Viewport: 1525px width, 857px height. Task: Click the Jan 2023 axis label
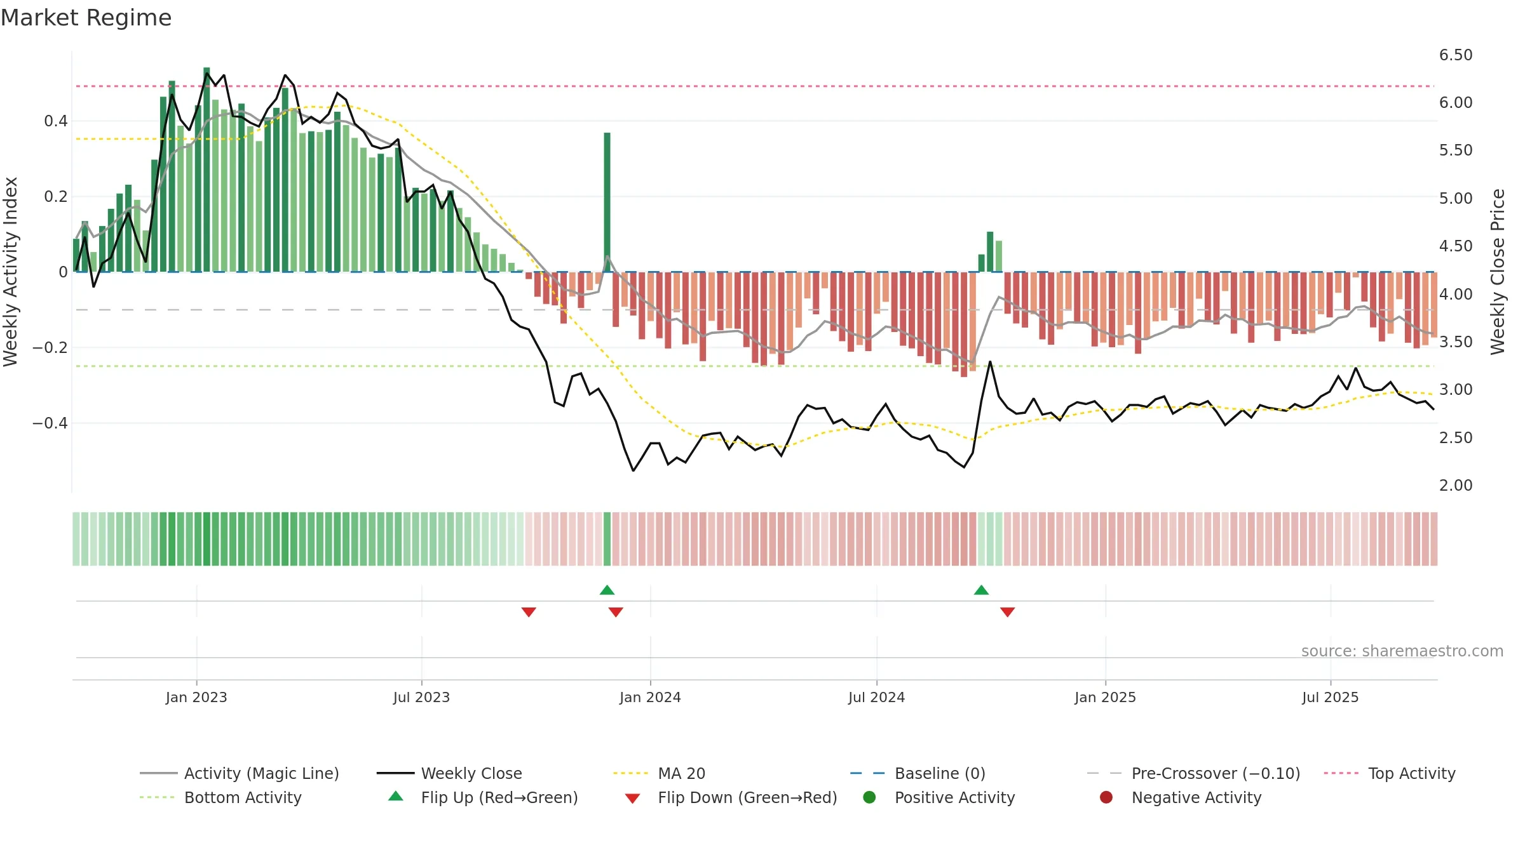tap(196, 697)
